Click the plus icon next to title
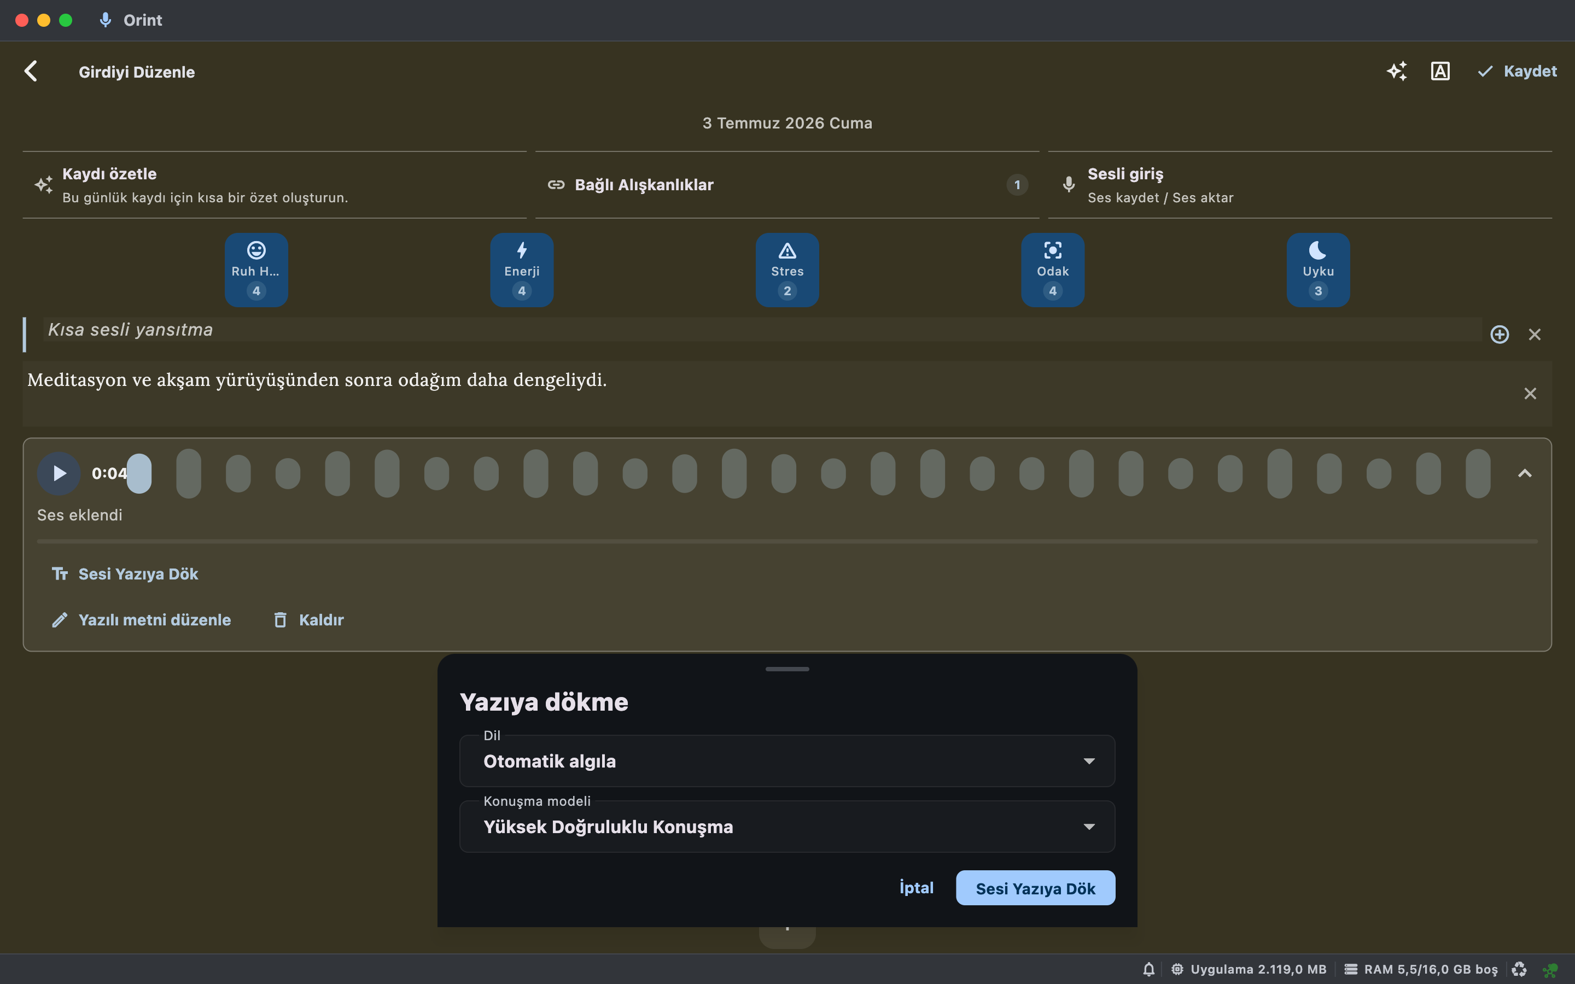1575x984 pixels. [x=1500, y=335]
